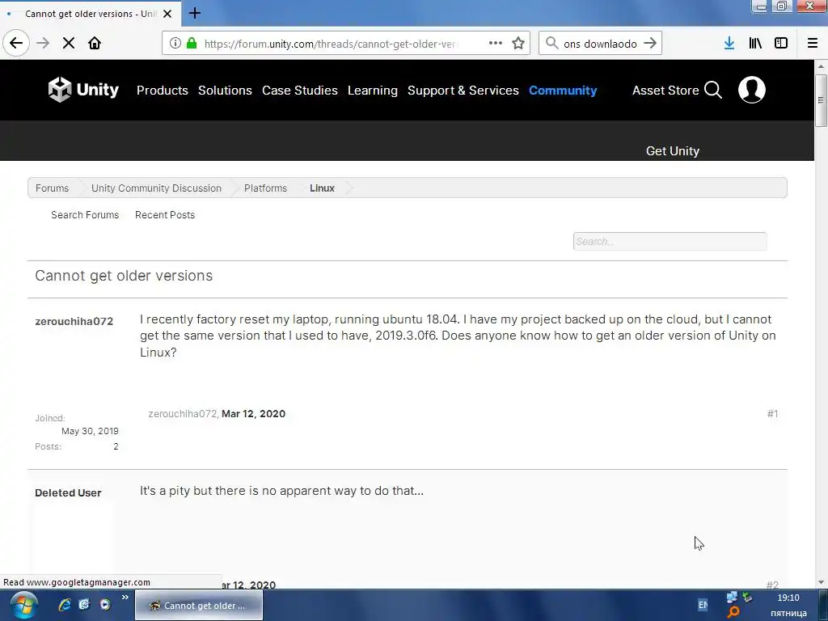Open the downloads panel

(x=729, y=44)
